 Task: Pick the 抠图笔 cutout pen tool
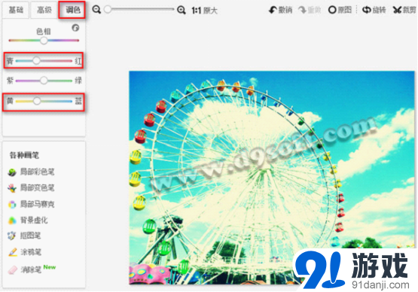tap(24, 236)
